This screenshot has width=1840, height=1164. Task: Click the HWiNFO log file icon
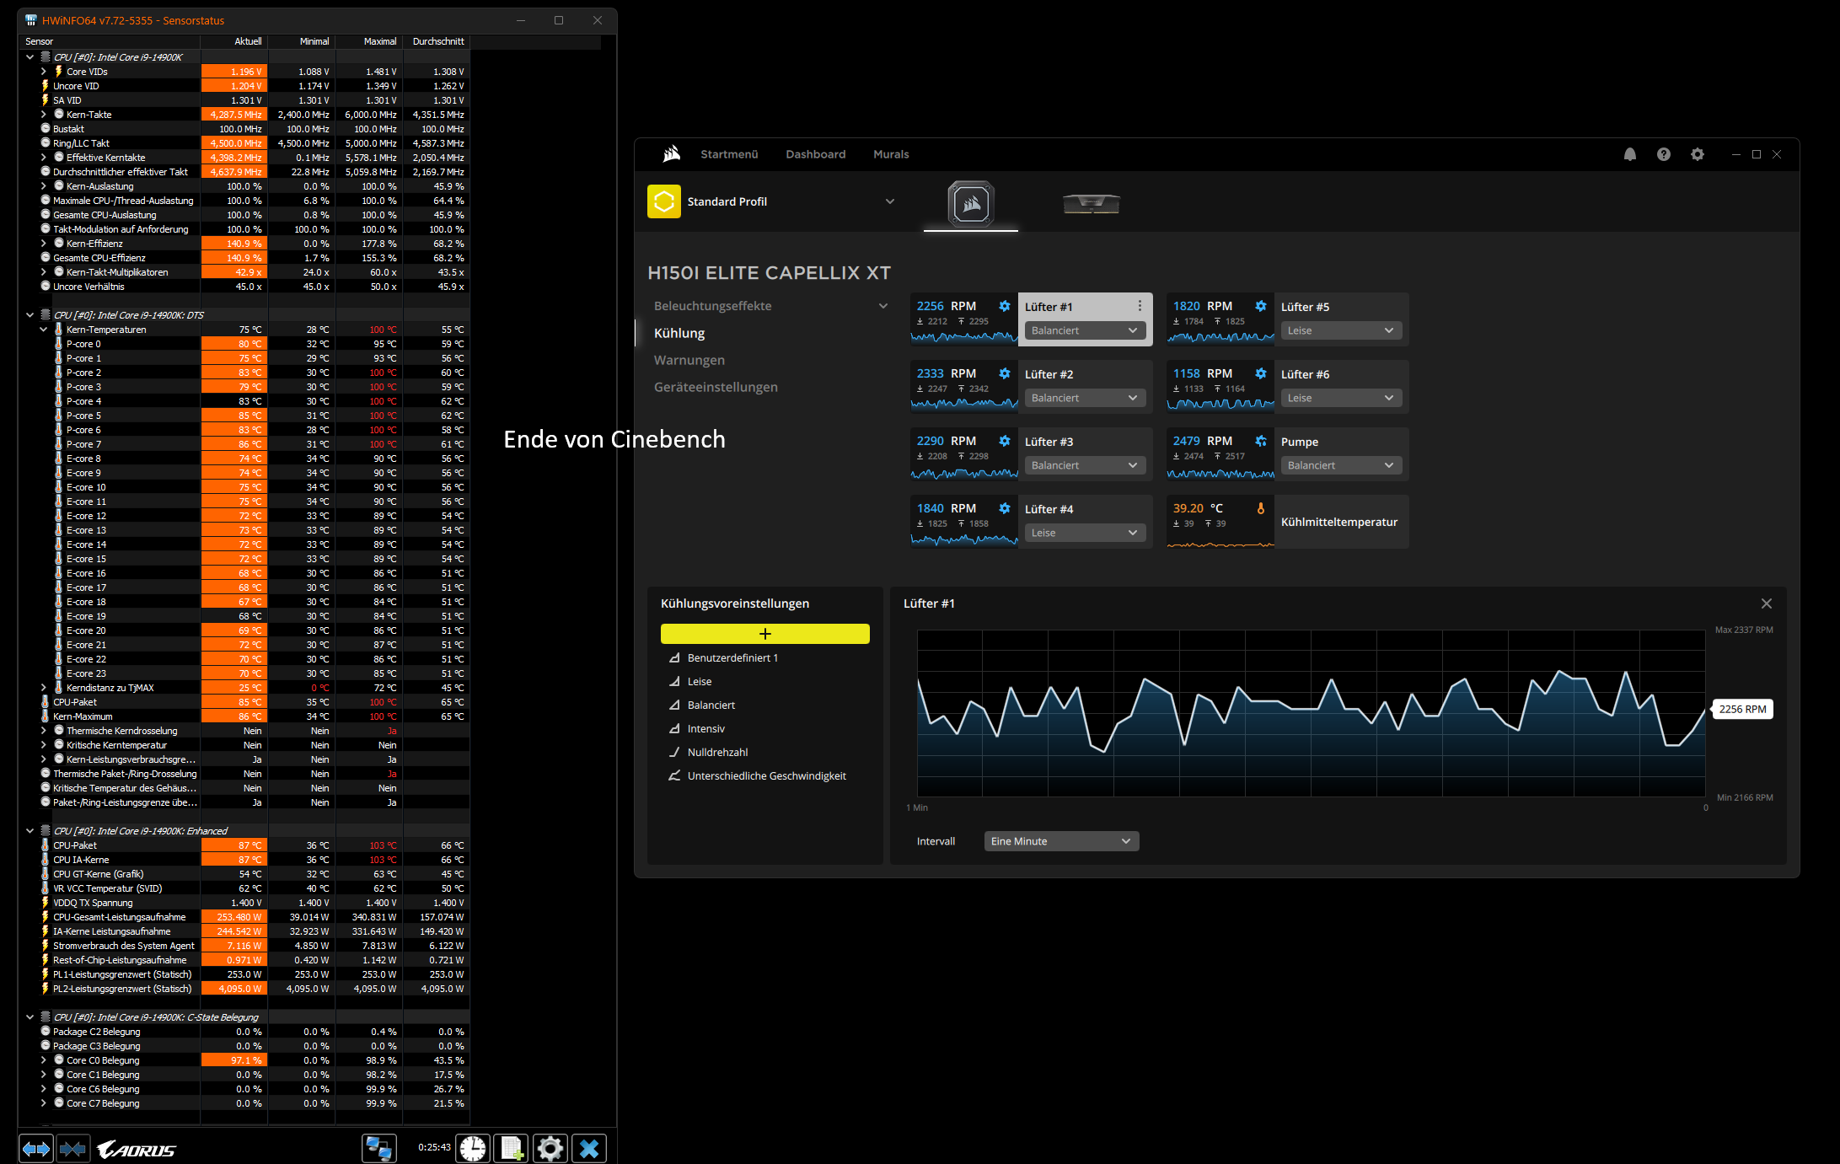pyautogui.click(x=511, y=1148)
